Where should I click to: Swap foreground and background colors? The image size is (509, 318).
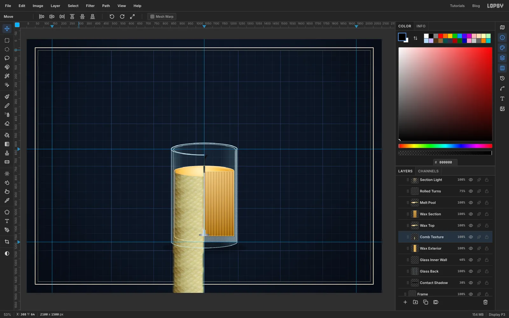click(415, 38)
